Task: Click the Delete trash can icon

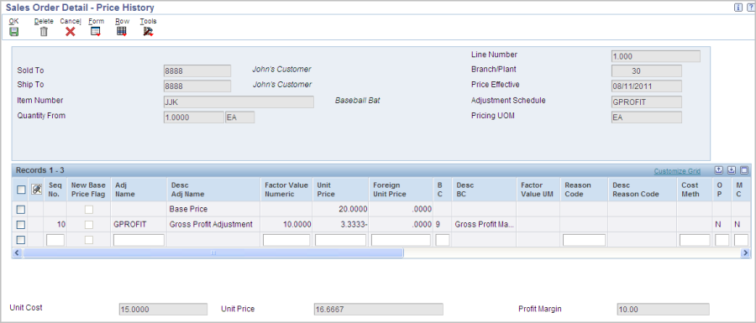Action: click(x=44, y=32)
